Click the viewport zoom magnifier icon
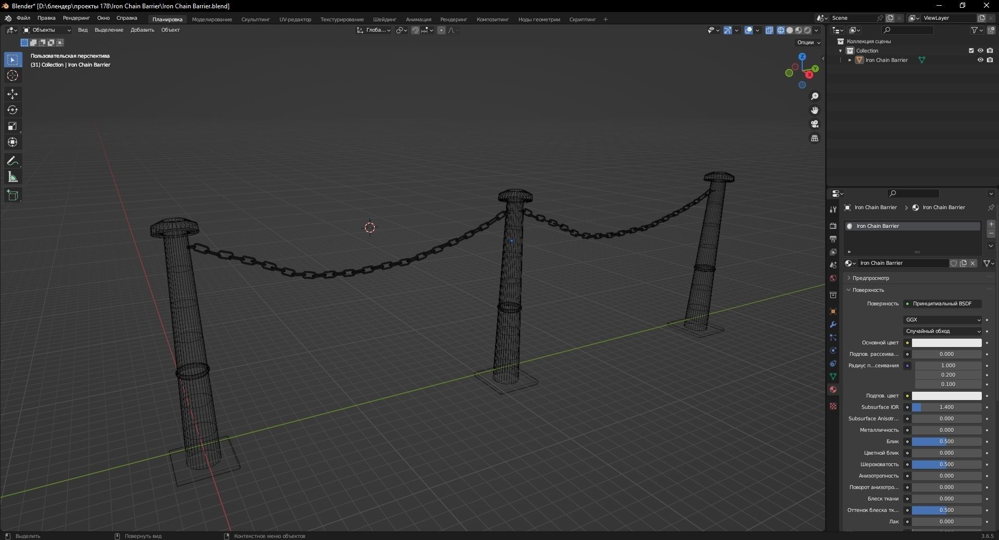999x540 pixels. (815, 96)
